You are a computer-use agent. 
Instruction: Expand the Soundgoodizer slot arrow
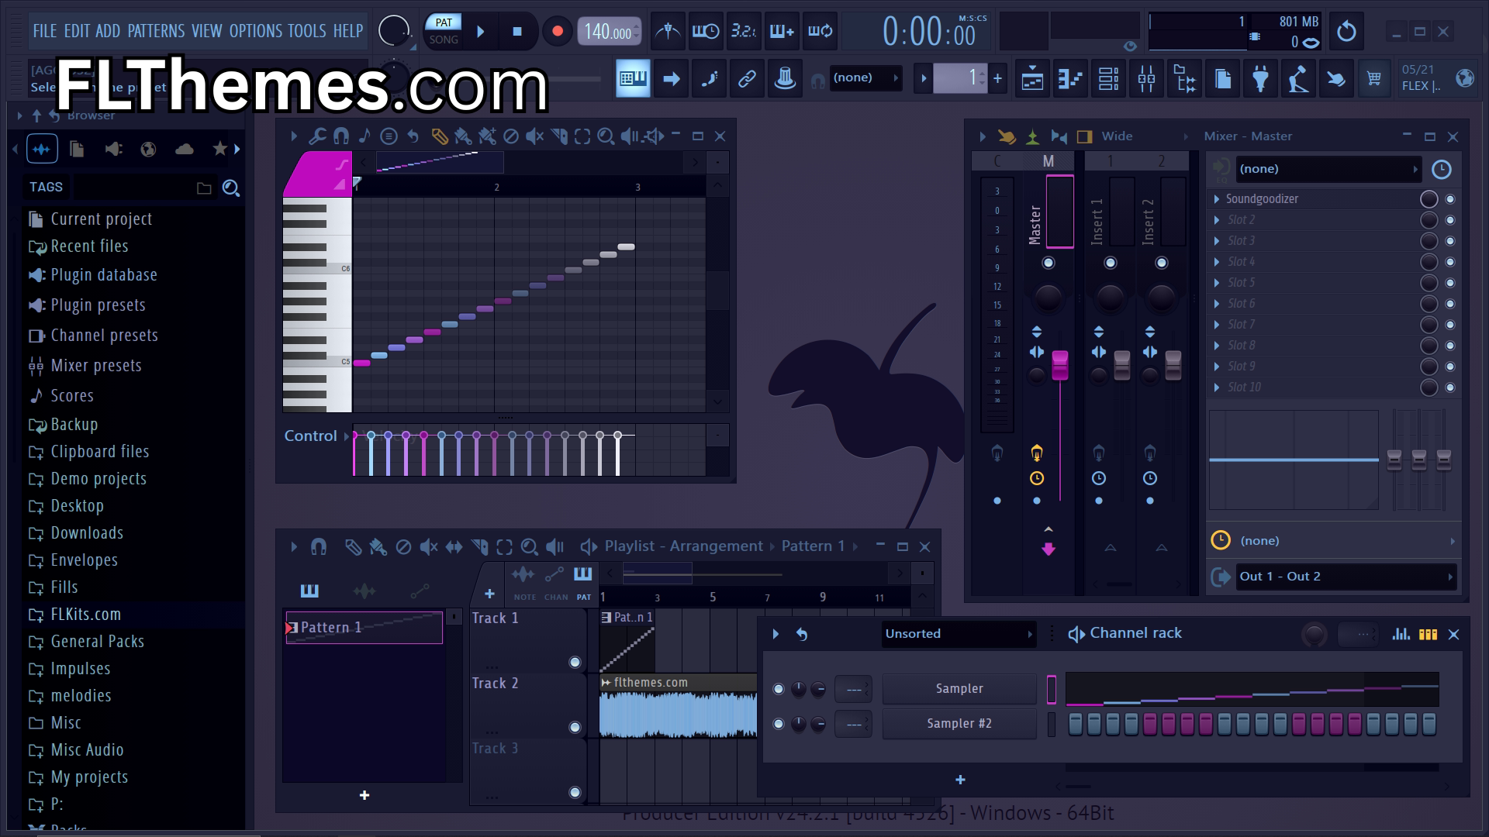(x=1216, y=199)
